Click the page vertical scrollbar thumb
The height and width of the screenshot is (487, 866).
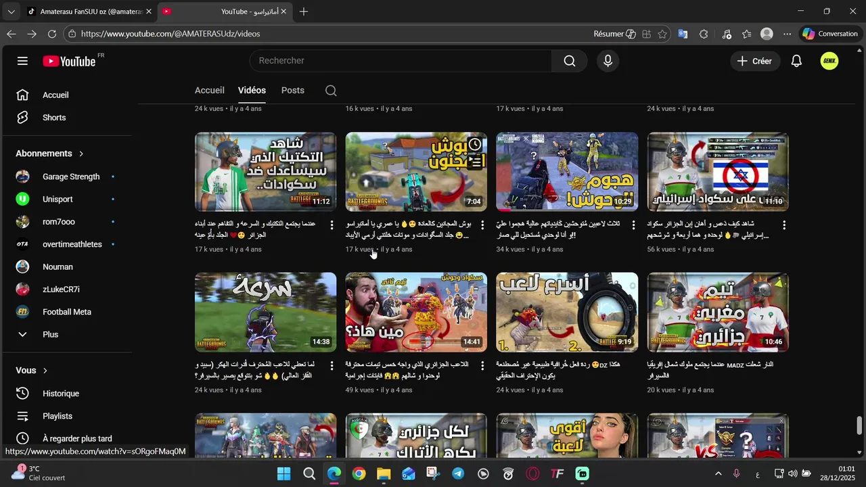pyautogui.click(x=860, y=426)
